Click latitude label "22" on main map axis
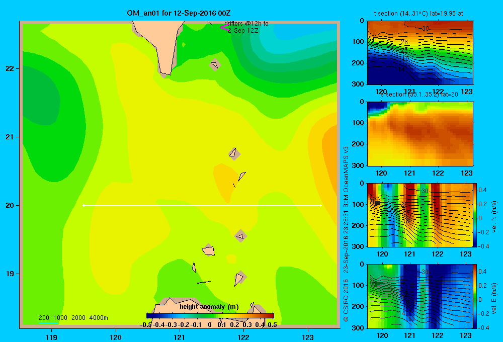Viewport: 503px width, 342px height. click(10, 69)
